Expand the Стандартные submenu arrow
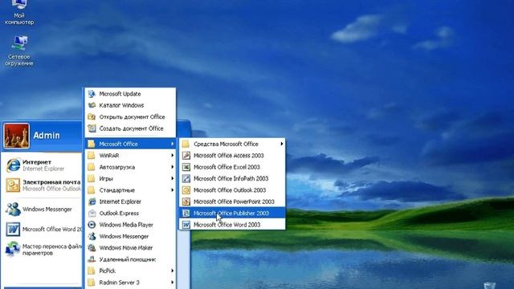Screen dimensions: 514x289 [x=172, y=190]
